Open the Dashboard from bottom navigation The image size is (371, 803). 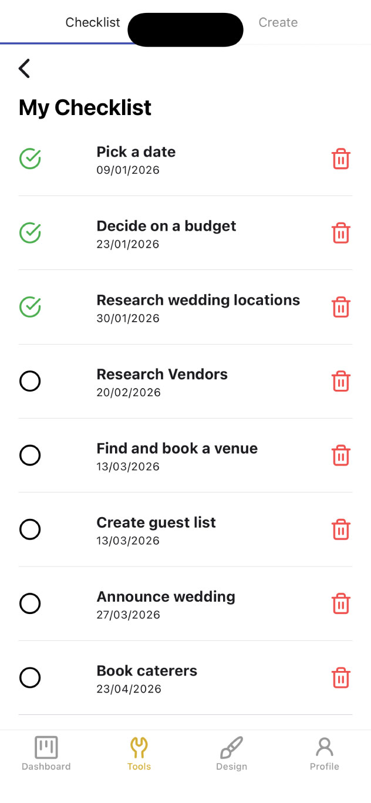point(46,753)
